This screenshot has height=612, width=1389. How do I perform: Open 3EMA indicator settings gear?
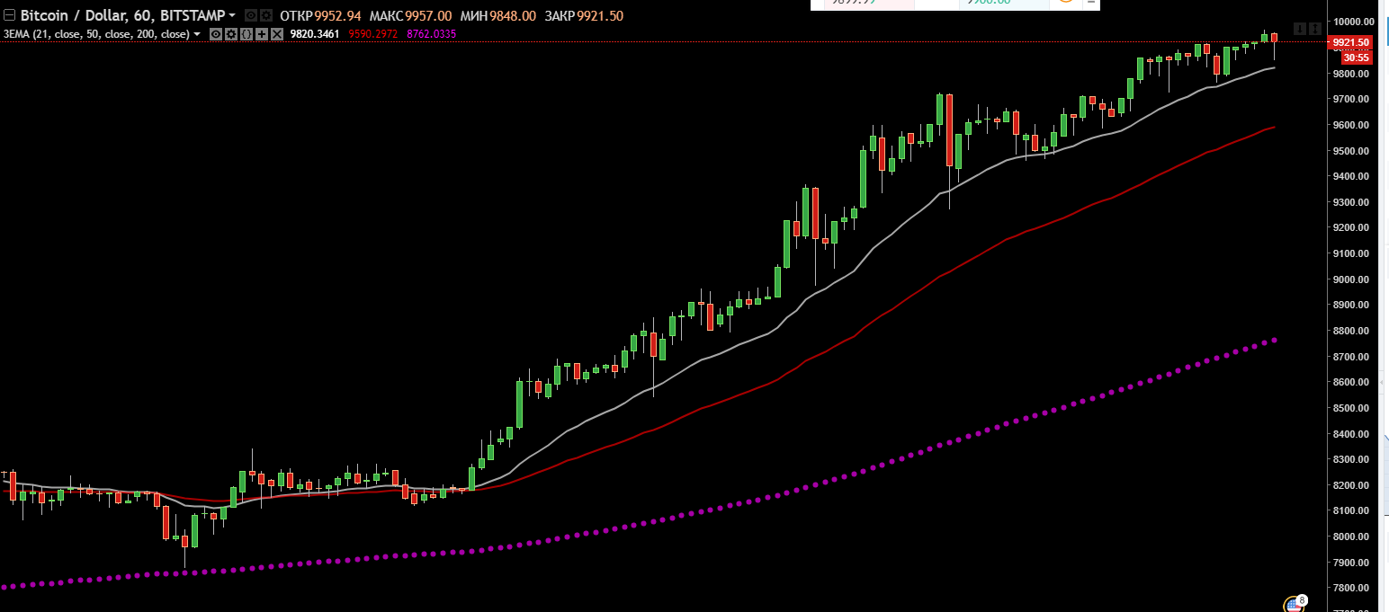pyautogui.click(x=231, y=34)
